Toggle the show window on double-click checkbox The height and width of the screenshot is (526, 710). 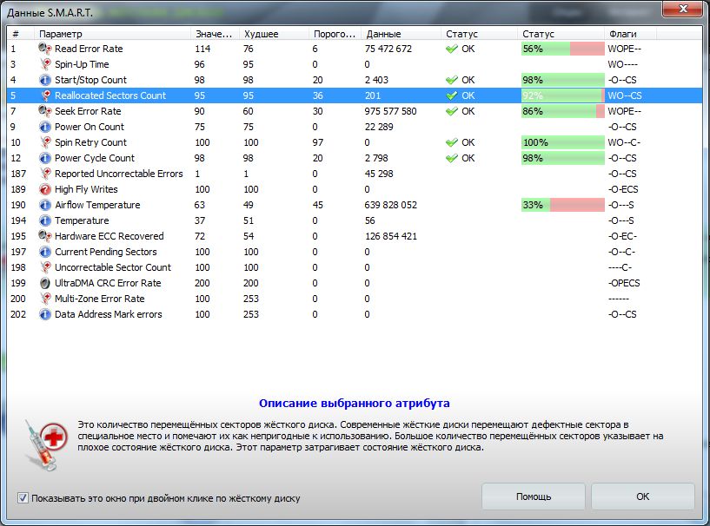23,498
